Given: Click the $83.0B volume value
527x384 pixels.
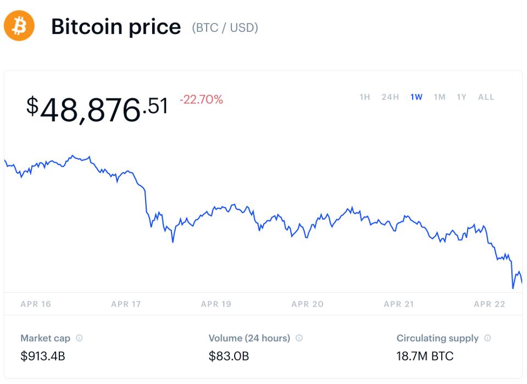Looking at the screenshot, I should click(x=229, y=356).
